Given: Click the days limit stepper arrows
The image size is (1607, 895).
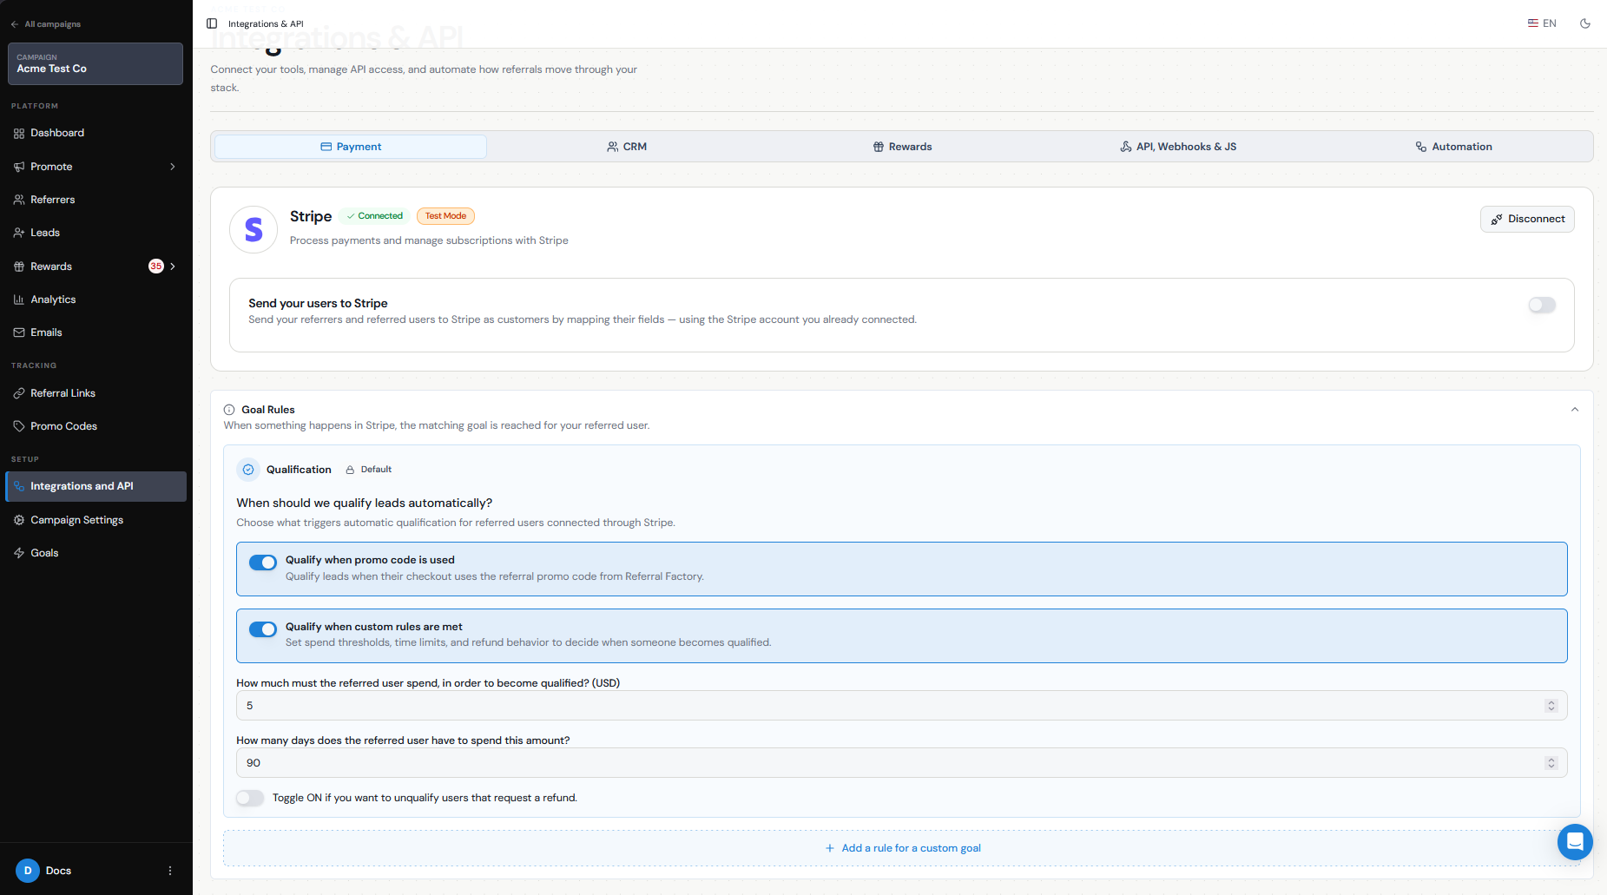Looking at the screenshot, I should [x=1551, y=763].
